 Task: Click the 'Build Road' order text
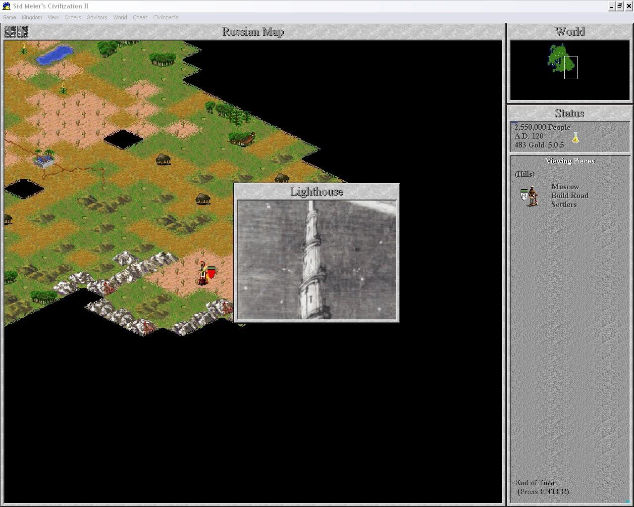click(570, 196)
